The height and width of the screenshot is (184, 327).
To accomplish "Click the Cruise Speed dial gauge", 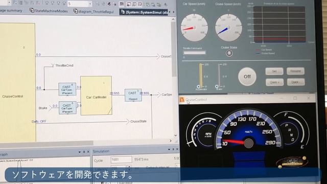I will (x=228, y=28).
